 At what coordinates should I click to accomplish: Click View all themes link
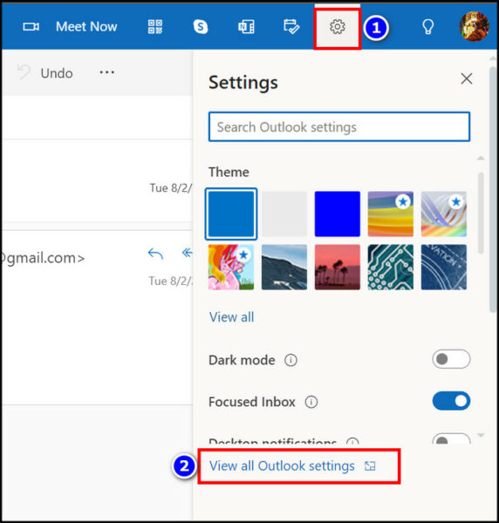[231, 317]
